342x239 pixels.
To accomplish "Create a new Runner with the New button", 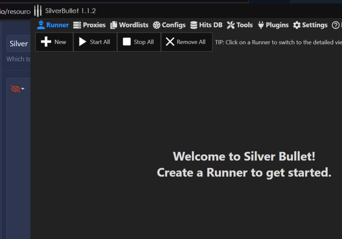I will [x=54, y=42].
